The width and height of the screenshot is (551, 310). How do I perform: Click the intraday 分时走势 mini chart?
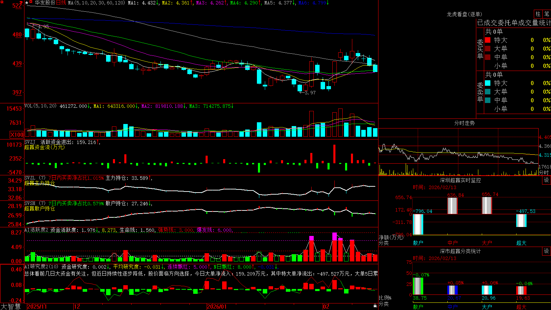[x=458, y=152]
